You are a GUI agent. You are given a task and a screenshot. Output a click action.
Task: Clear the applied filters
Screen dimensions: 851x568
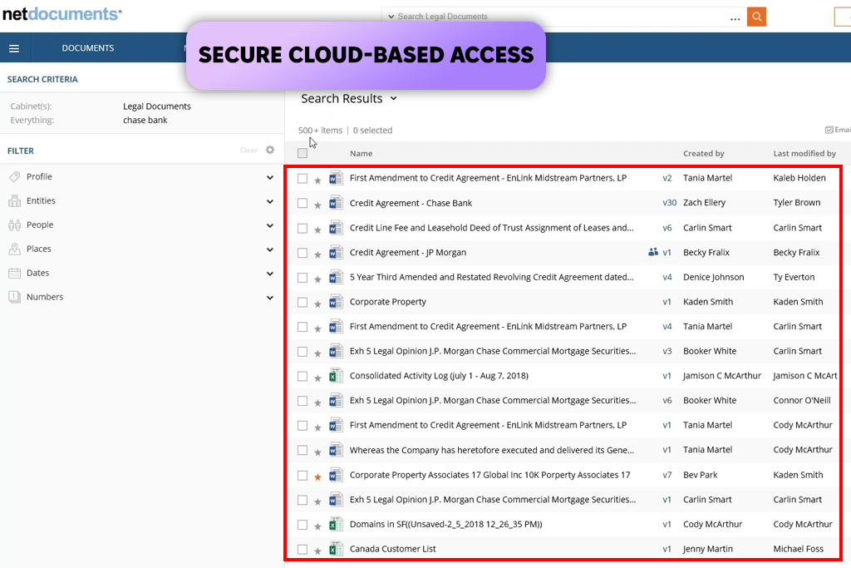[248, 150]
